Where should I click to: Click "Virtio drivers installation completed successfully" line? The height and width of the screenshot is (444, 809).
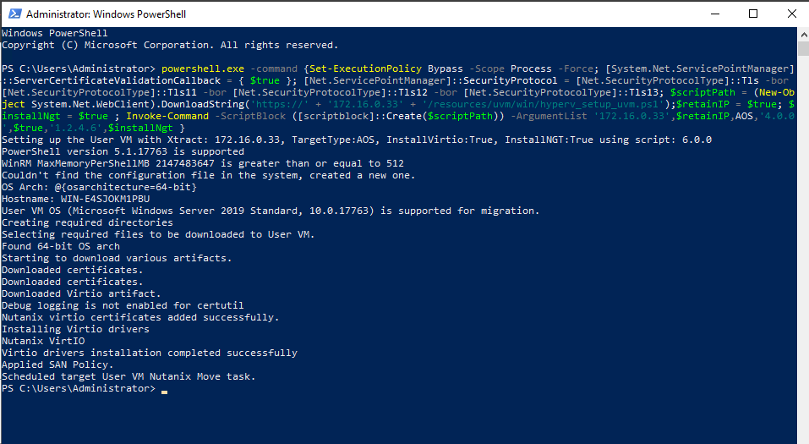[149, 353]
